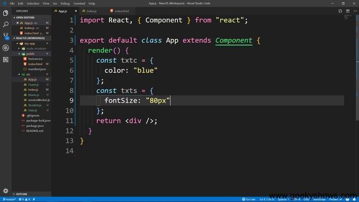Expand the Outline section

21,194
